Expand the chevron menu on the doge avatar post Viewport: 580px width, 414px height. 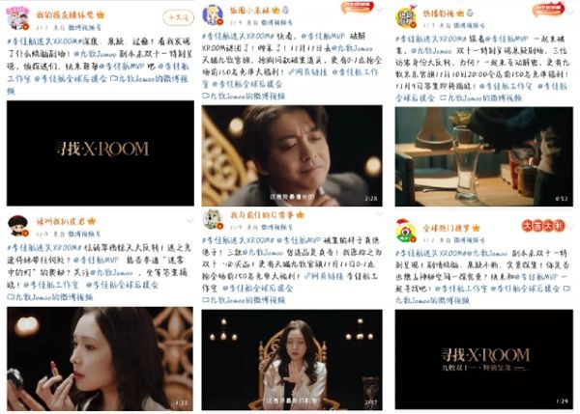point(379,214)
